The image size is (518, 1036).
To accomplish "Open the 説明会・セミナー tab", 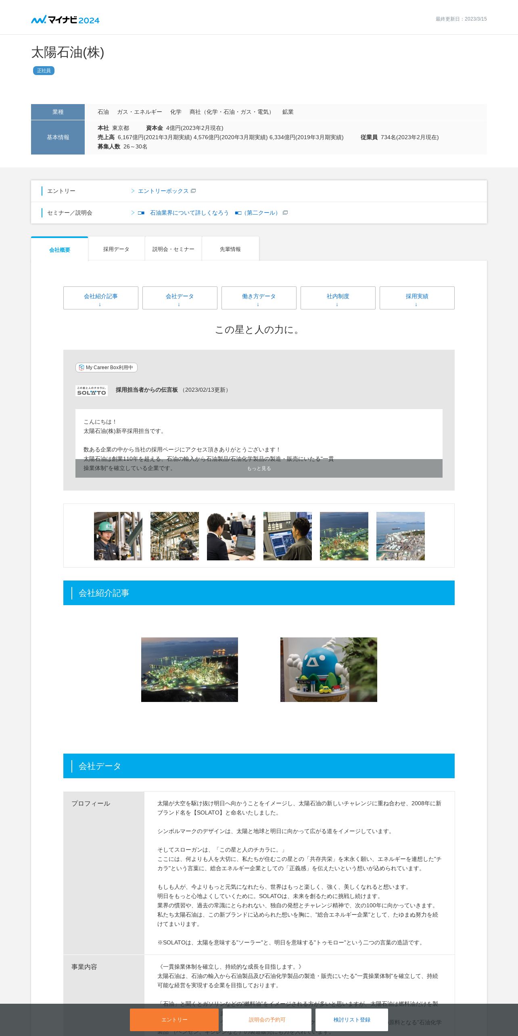I will (x=173, y=249).
